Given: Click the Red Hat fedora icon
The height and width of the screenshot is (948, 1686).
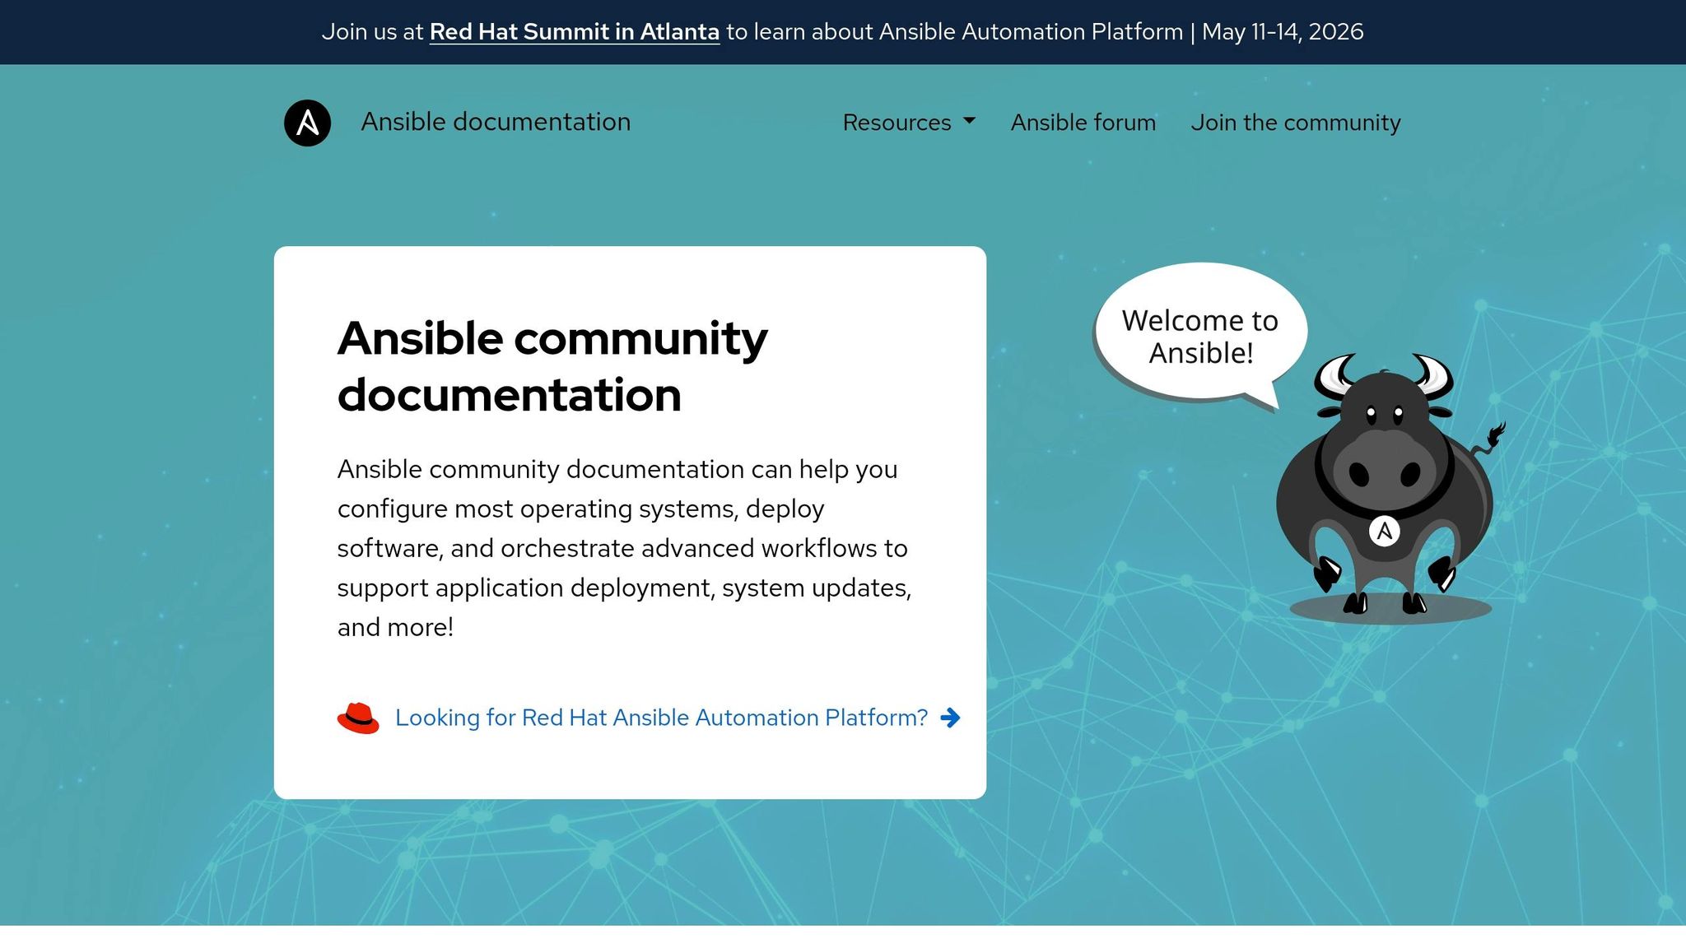Looking at the screenshot, I should tap(359, 718).
